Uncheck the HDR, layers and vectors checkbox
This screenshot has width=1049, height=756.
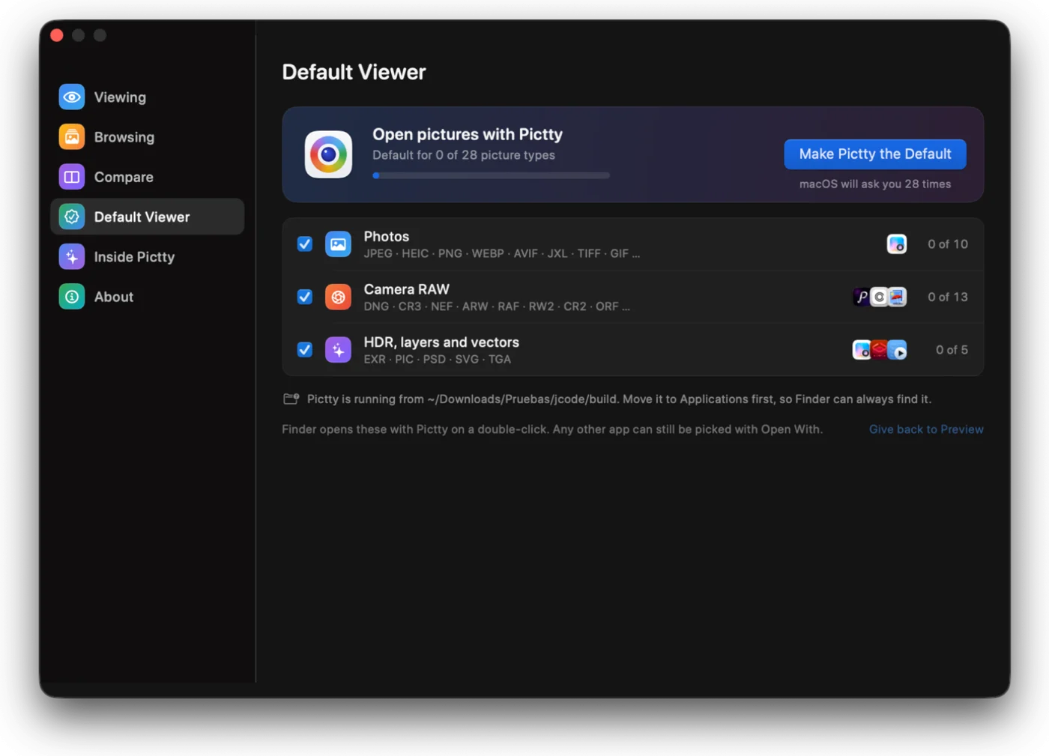(304, 350)
